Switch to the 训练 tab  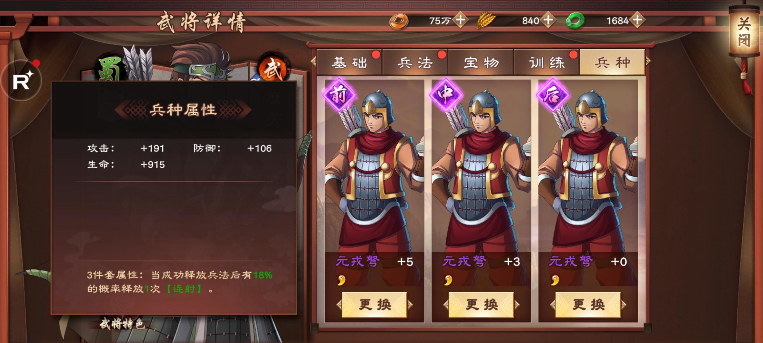[x=547, y=62]
